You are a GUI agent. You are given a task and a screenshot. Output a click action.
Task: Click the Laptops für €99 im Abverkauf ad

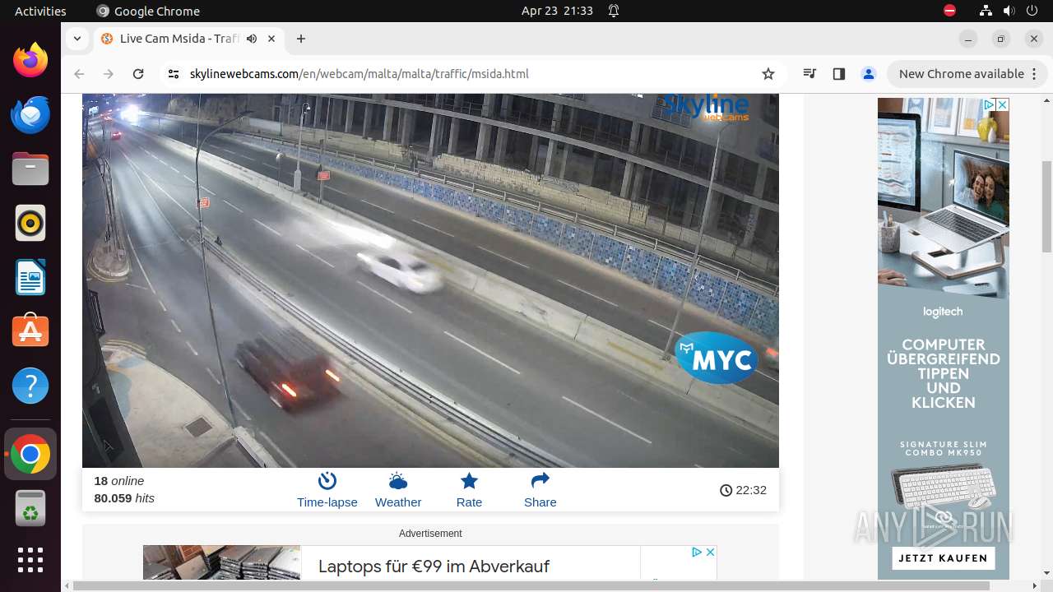point(434,567)
